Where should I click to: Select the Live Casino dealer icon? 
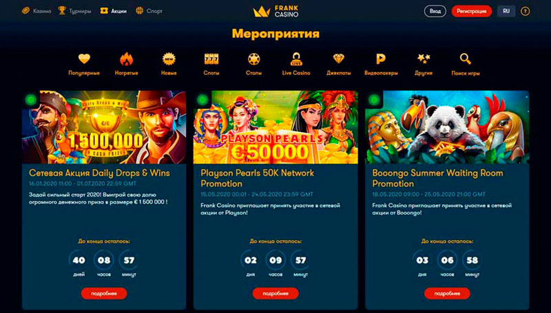click(x=296, y=59)
